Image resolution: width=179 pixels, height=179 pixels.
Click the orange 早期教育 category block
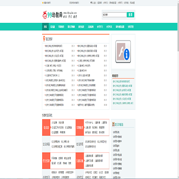80,127
